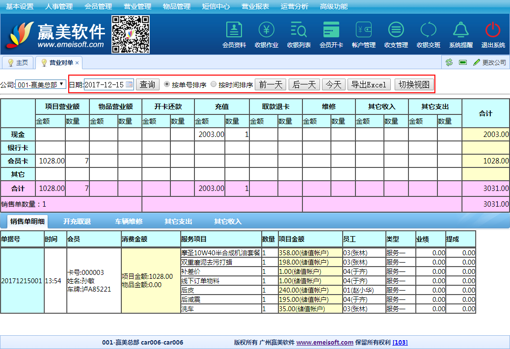
Task: Click the 查询 query button
Action: 148,84
